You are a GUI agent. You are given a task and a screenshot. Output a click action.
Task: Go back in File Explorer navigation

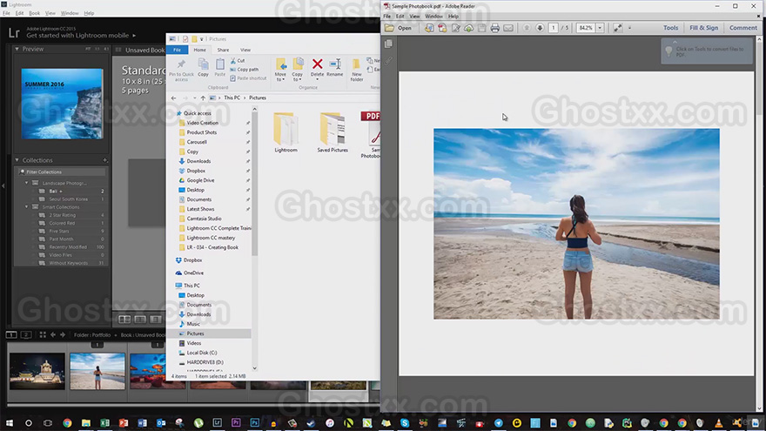pos(174,98)
